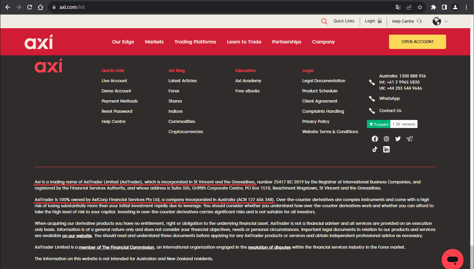Screen dimensions: 474x269
Task: Click the phone icon beside Contact Us
Action: (372, 111)
